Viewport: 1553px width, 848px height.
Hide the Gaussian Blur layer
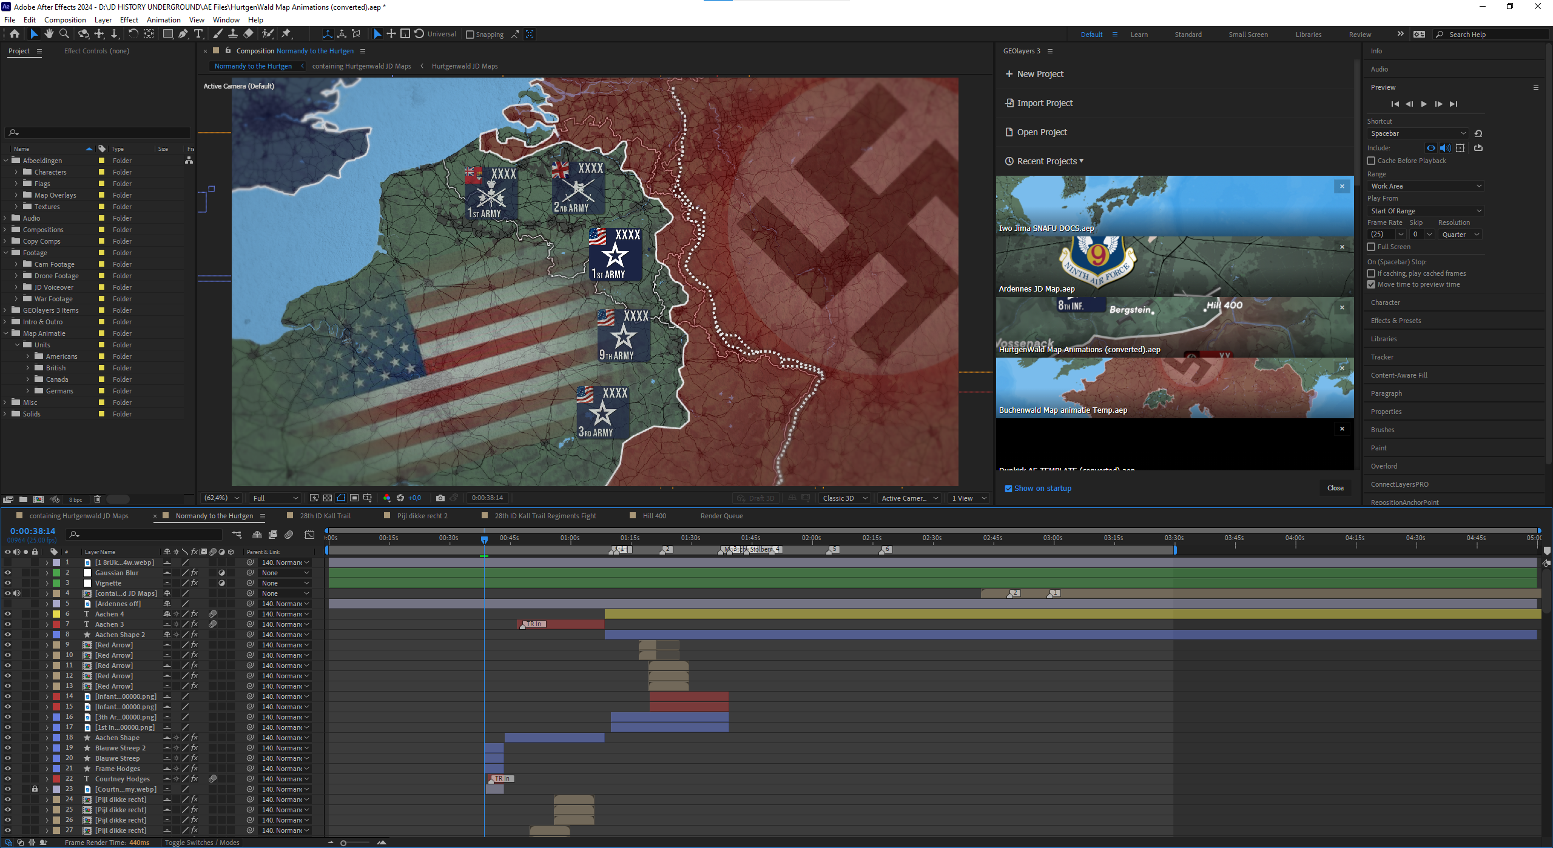tap(7, 573)
